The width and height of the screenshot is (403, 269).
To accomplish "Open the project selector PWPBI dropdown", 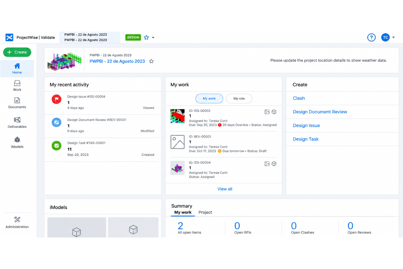I will 90,37.
